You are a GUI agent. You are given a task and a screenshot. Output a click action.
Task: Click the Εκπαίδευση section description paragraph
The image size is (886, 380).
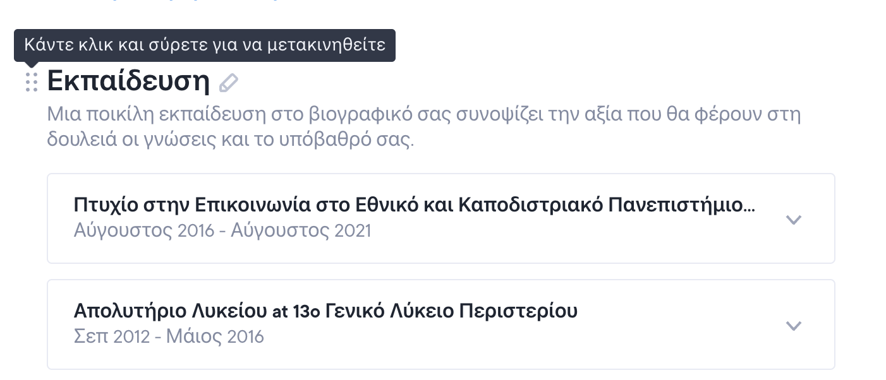(x=423, y=127)
